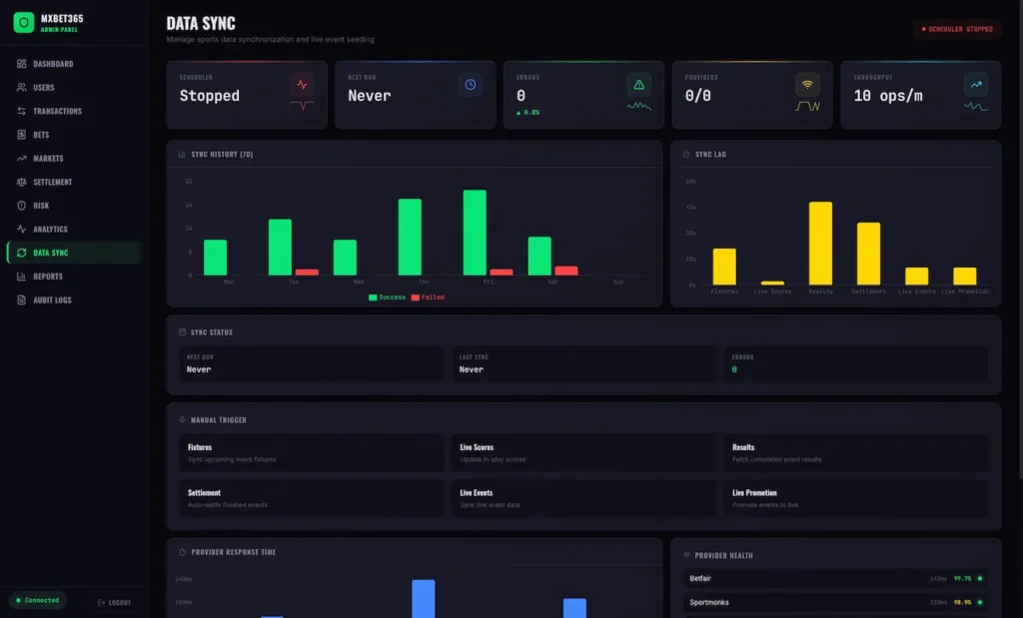Click the Data Sync refresh icon in sidebar
Viewport: 1023px width, 618px height.
point(22,253)
